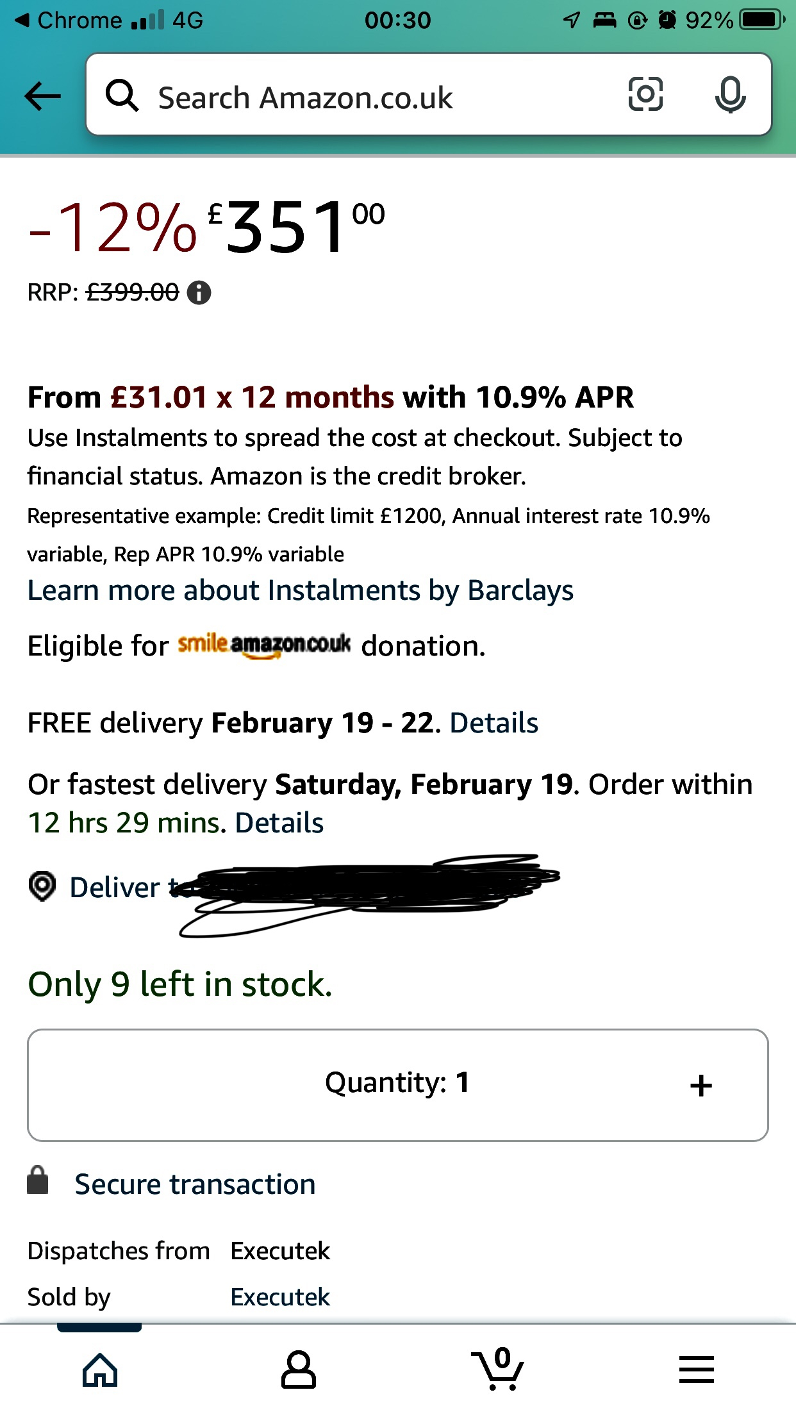Expand the Quantity: 1 selector
The width and height of the screenshot is (796, 1415).
tap(398, 1085)
